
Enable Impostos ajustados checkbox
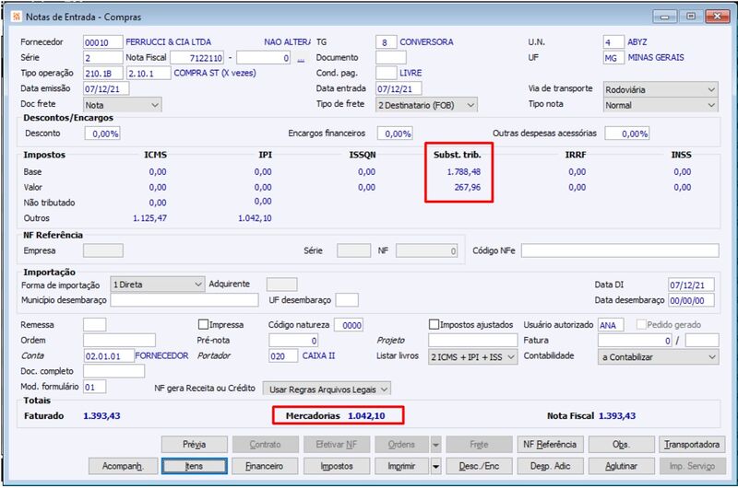(434, 324)
